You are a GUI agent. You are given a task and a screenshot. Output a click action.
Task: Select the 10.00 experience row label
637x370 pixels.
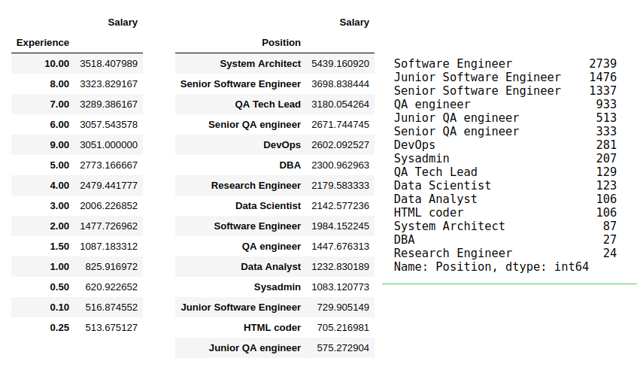point(56,64)
